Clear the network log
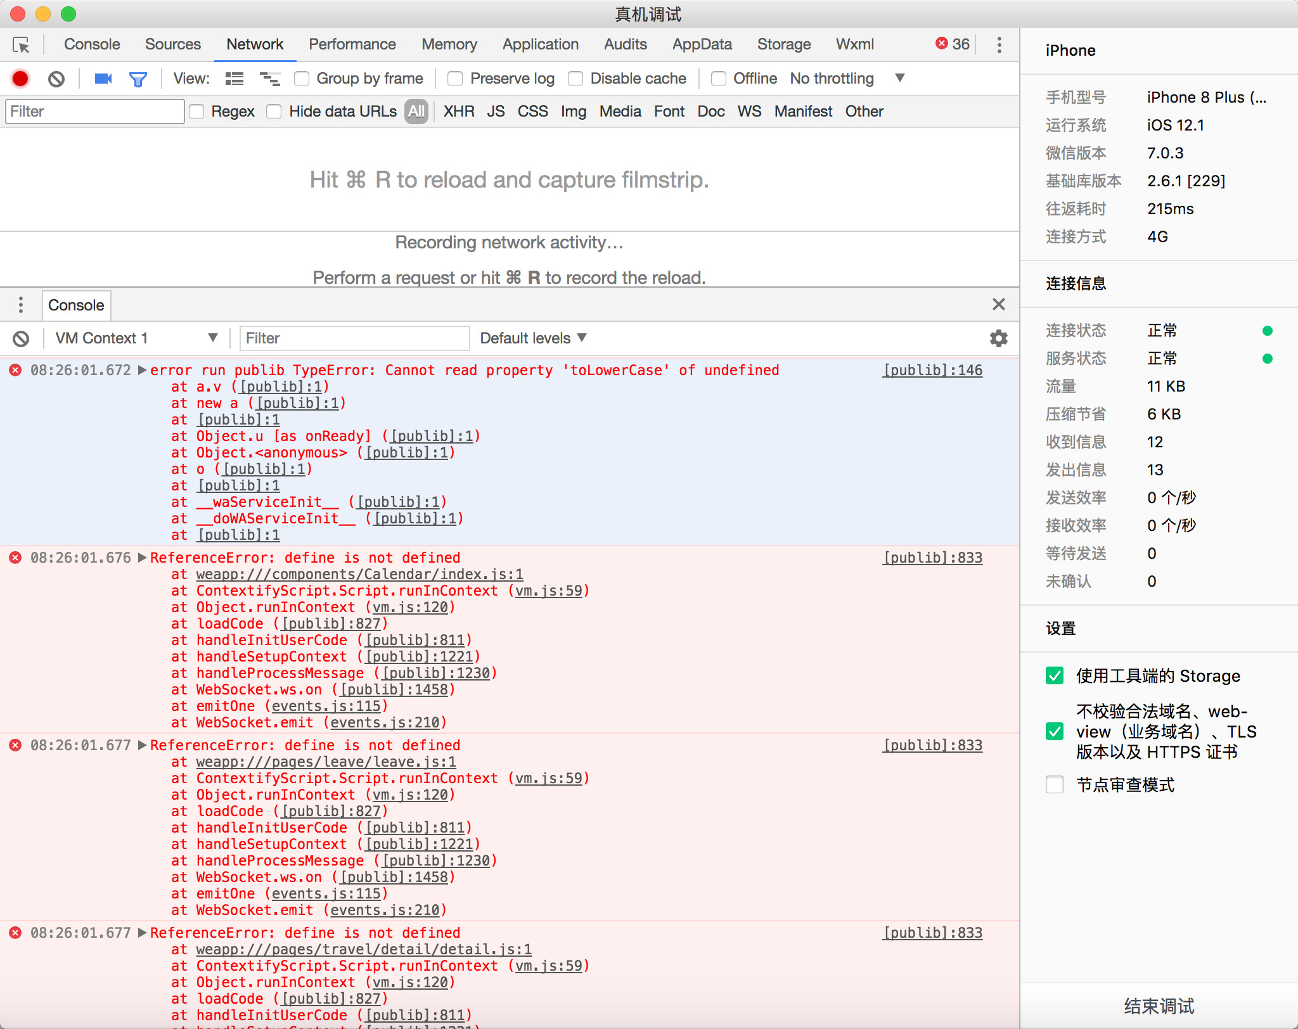This screenshot has width=1298, height=1029. point(56,79)
